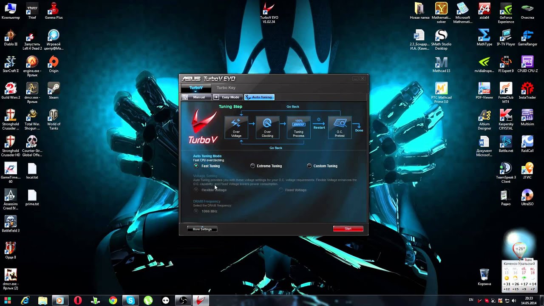Screen dimensions: 544x306
Task: Select the Over Clocking tuning step icon
Action: tap(267, 127)
